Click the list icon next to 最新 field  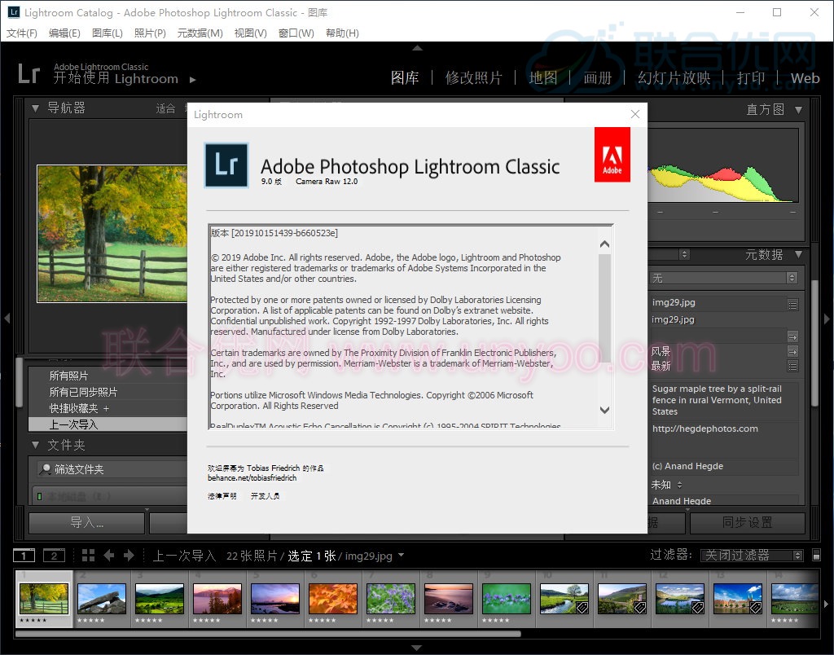pyautogui.click(x=792, y=367)
